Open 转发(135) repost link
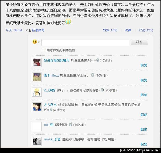This screenshot has width=161, height=153. [x=110, y=30]
